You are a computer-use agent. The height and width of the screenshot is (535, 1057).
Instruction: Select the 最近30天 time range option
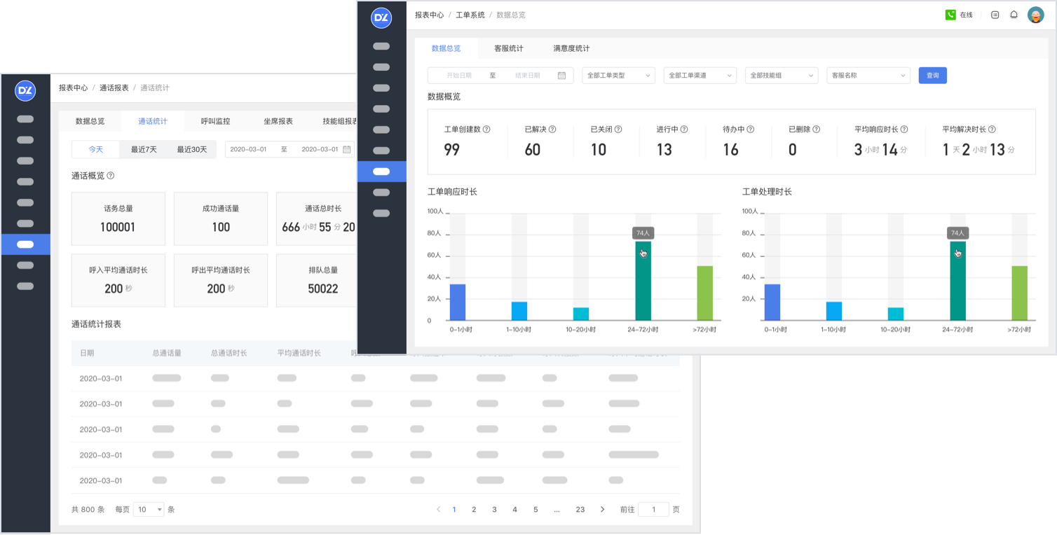(x=191, y=149)
